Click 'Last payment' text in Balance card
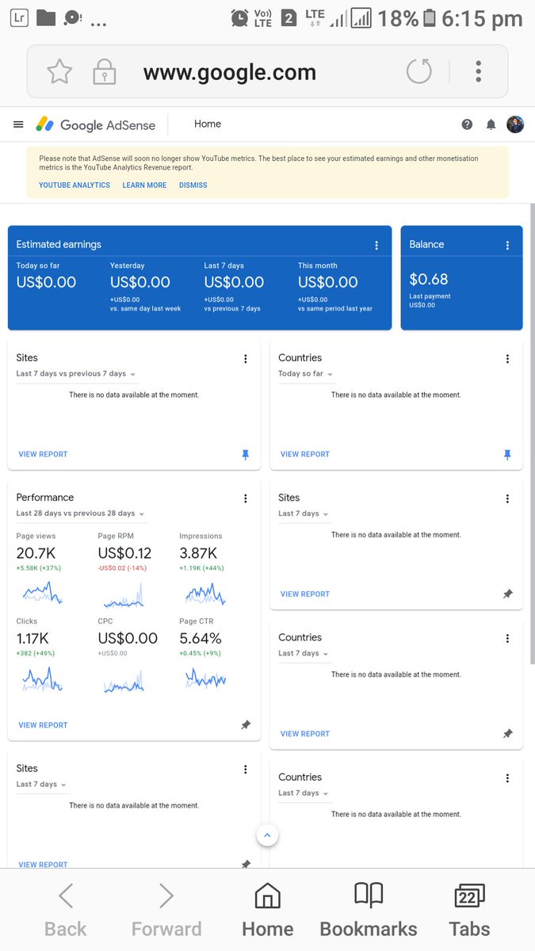The height and width of the screenshot is (951, 535). [x=430, y=296]
